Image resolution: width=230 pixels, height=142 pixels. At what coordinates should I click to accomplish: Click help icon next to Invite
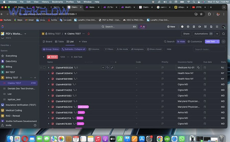[35, 125]
